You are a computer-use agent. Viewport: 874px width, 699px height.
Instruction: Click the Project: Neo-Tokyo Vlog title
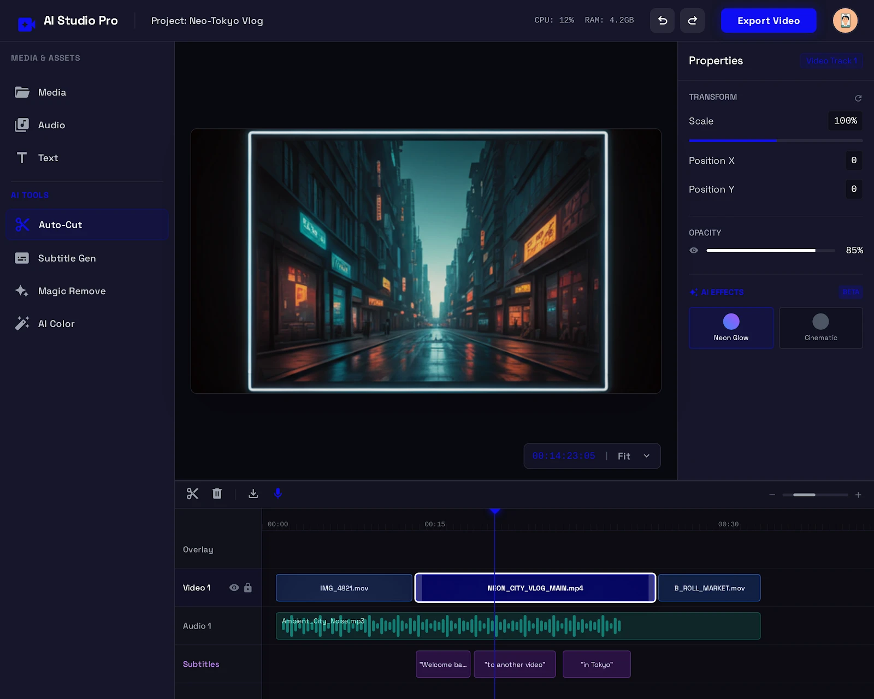[x=207, y=21]
